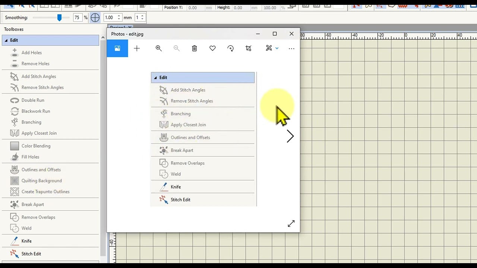Screen dimensions: 477x268
Task: Favorite the photo with the heart button
Action: [212, 48]
